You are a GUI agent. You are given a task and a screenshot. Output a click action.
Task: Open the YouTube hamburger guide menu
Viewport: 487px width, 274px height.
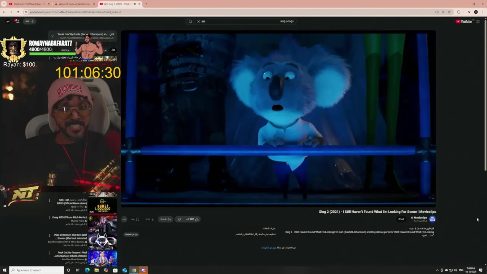click(478, 21)
